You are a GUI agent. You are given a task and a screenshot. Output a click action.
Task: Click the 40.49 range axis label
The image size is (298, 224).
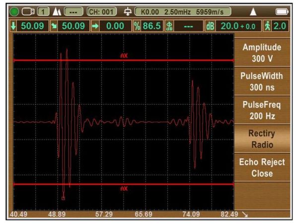[18, 214]
